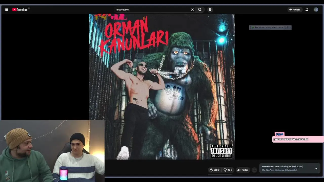The height and width of the screenshot is (182, 324).
Task: Clear the search field with the X
Action: (x=192, y=10)
